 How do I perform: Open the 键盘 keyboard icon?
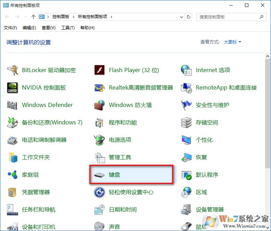pos(99,175)
